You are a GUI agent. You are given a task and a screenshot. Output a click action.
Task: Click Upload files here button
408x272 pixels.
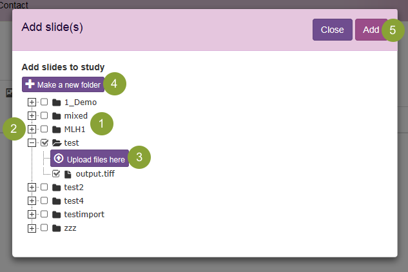click(90, 159)
